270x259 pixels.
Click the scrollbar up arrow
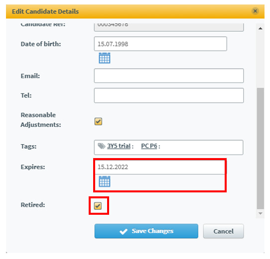click(x=261, y=28)
